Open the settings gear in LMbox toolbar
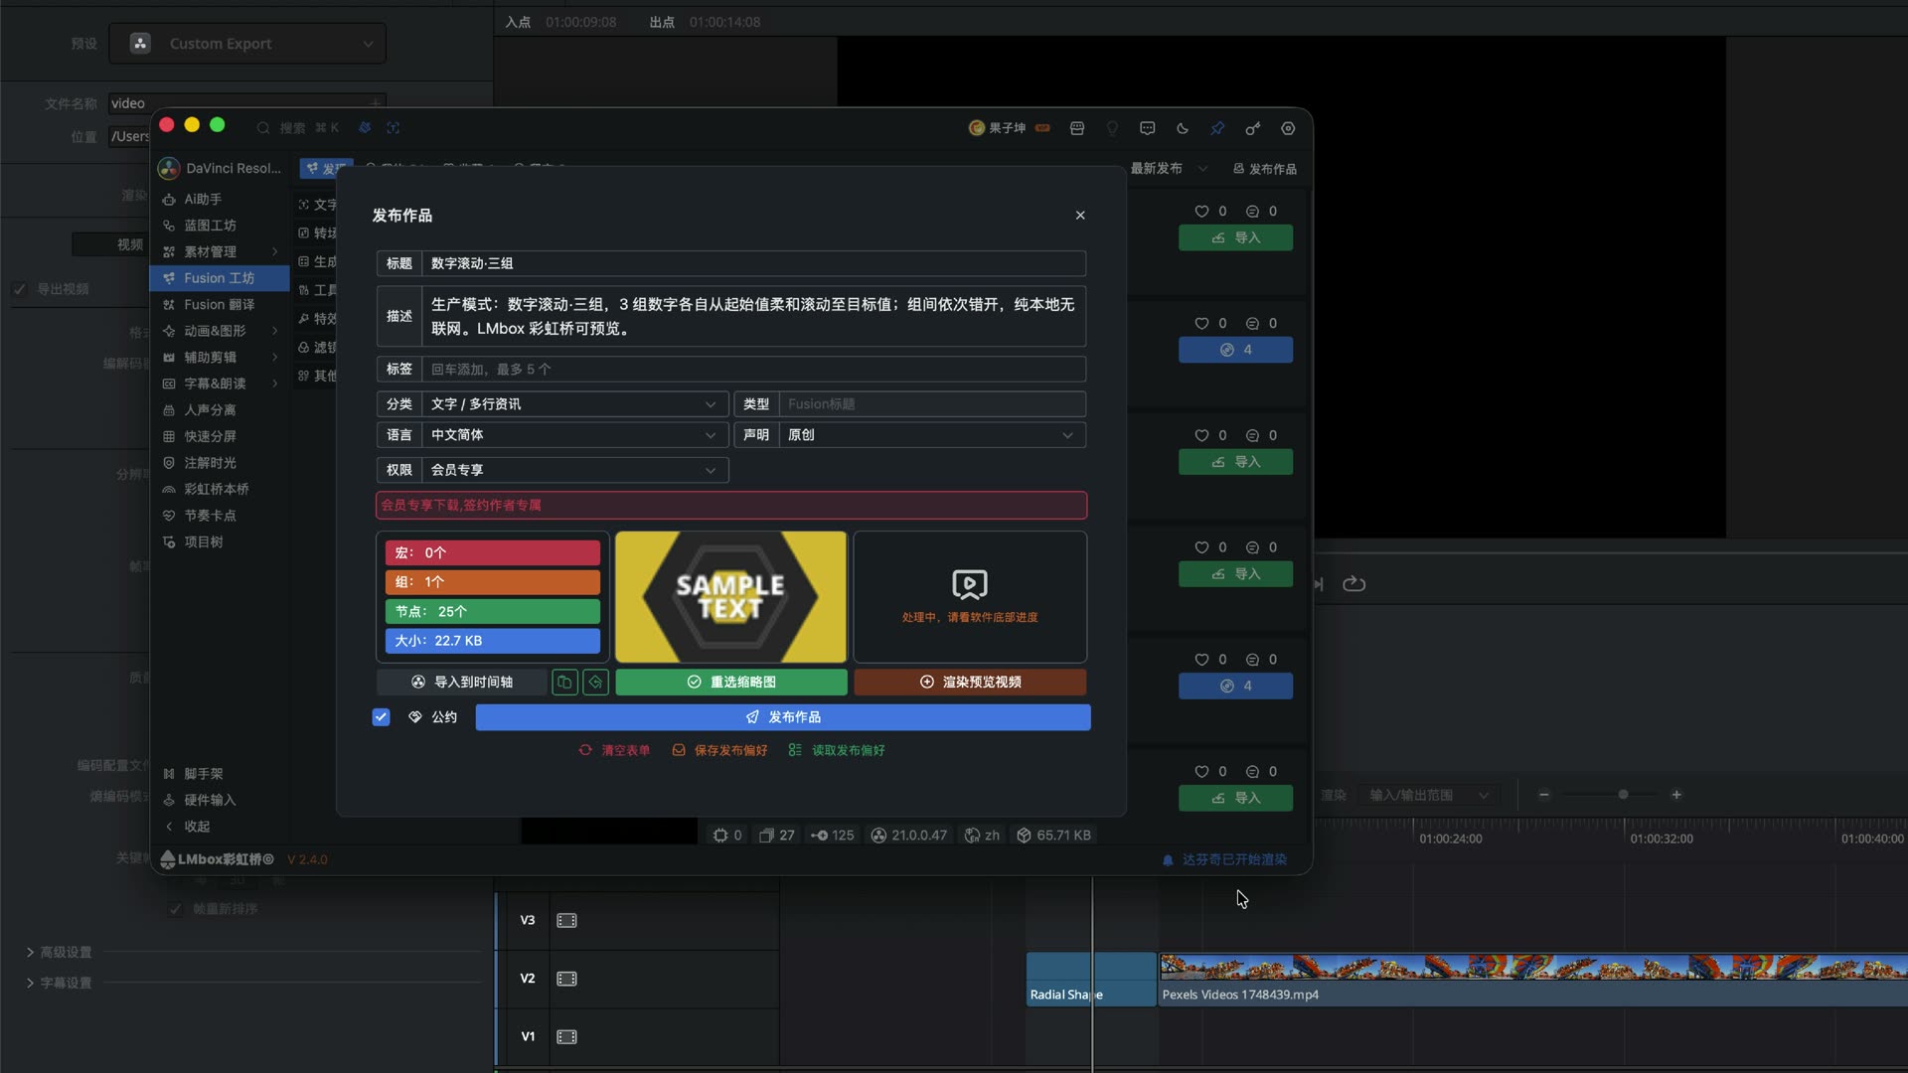Viewport: 1908px width, 1073px height. (x=1288, y=128)
